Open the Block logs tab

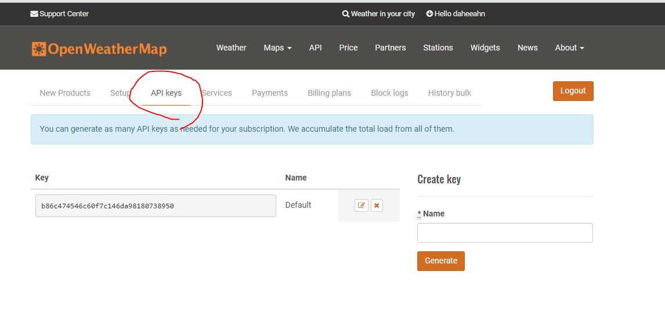pyautogui.click(x=390, y=93)
